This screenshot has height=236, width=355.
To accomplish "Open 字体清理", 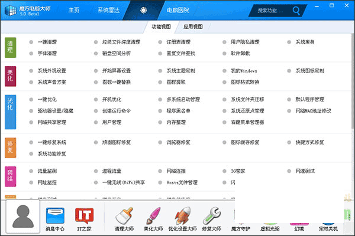I will (x=47, y=54).
